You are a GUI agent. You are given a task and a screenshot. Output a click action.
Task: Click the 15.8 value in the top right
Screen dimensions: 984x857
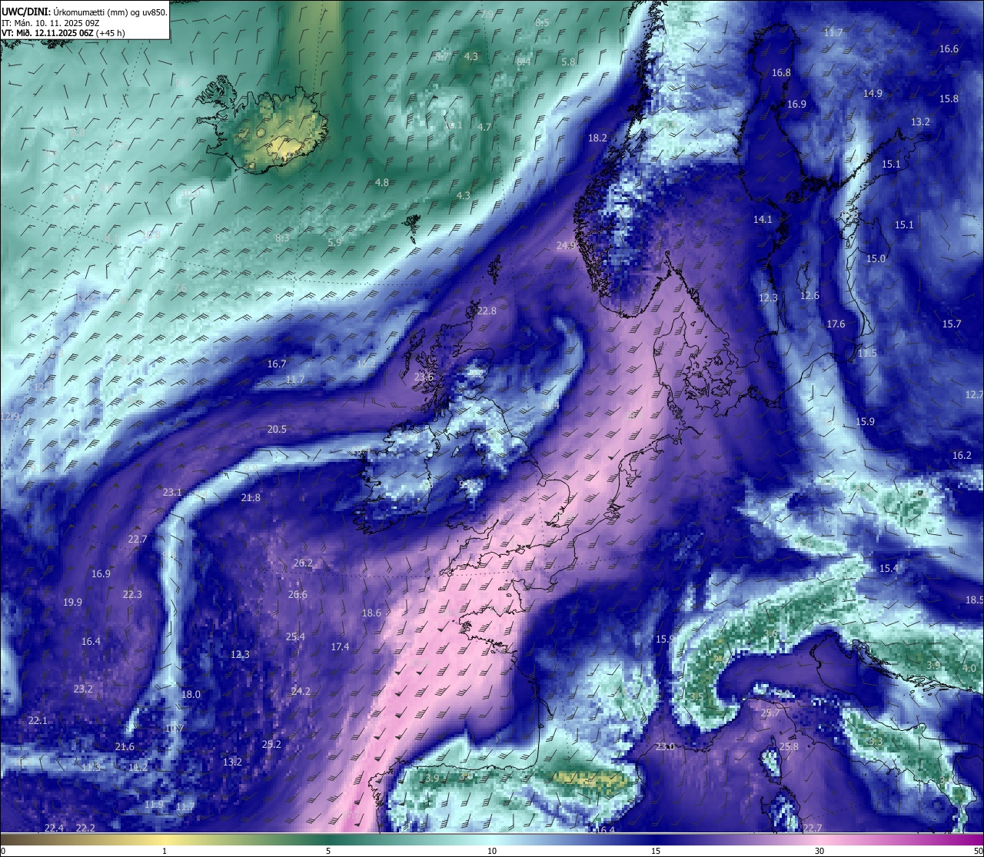(x=949, y=98)
